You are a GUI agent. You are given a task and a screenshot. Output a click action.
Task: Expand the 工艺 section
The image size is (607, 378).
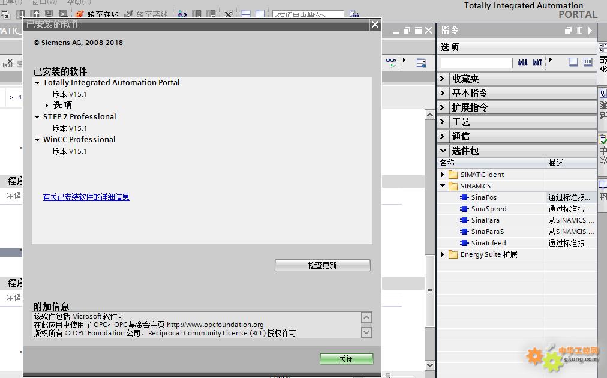pos(443,122)
